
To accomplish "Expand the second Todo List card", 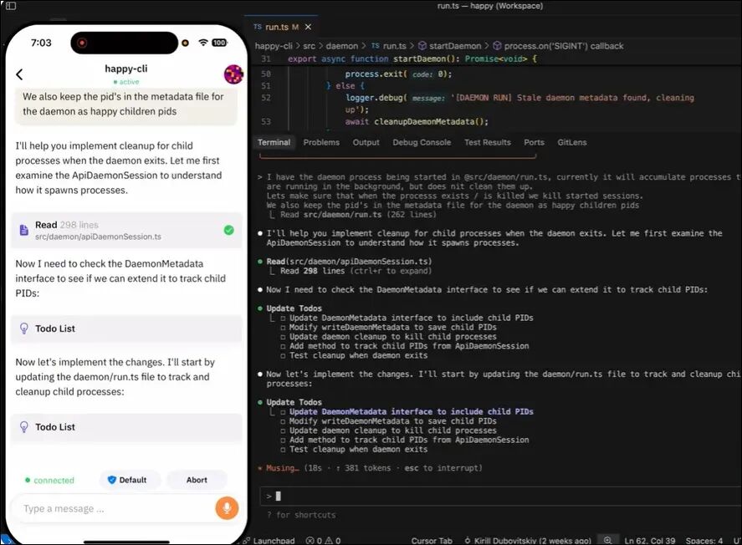I will pyautogui.click(x=126, y=427).
